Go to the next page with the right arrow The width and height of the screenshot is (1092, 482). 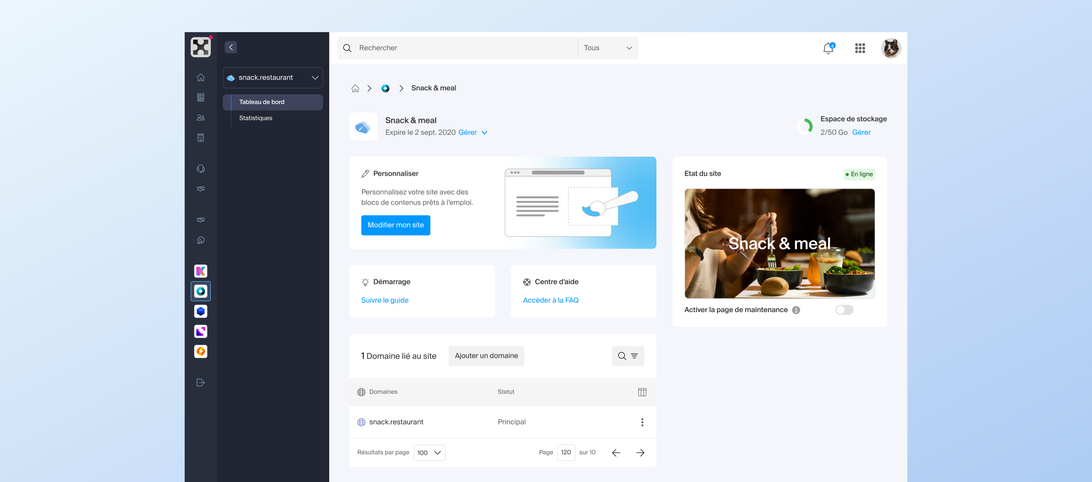tap(640, 453)
